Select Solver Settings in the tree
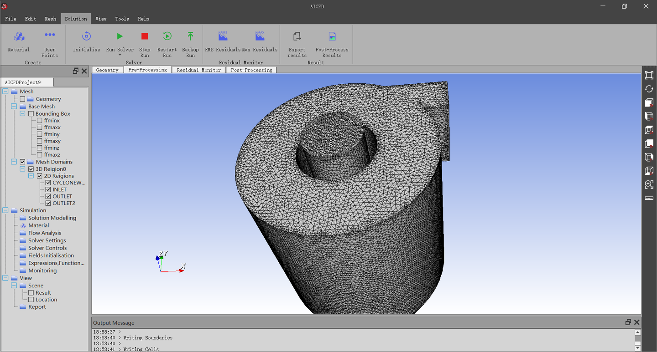The width and height of the screenshot is (657, 352). point(47,240)
